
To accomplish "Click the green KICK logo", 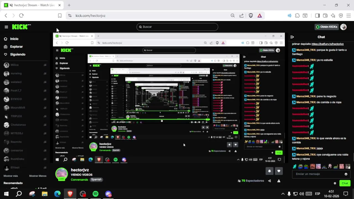I will click(x=21, y=27).
